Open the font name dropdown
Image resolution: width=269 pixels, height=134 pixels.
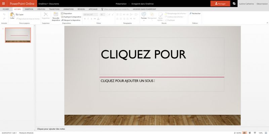click(x=99, y=14)
